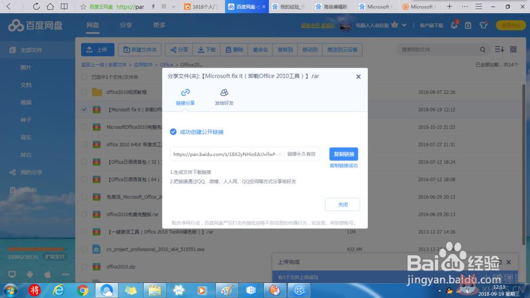This screenshot has height=298, width=530.
Task: Open the shirt skin icon in header
Action: click(x=483, y=25)
